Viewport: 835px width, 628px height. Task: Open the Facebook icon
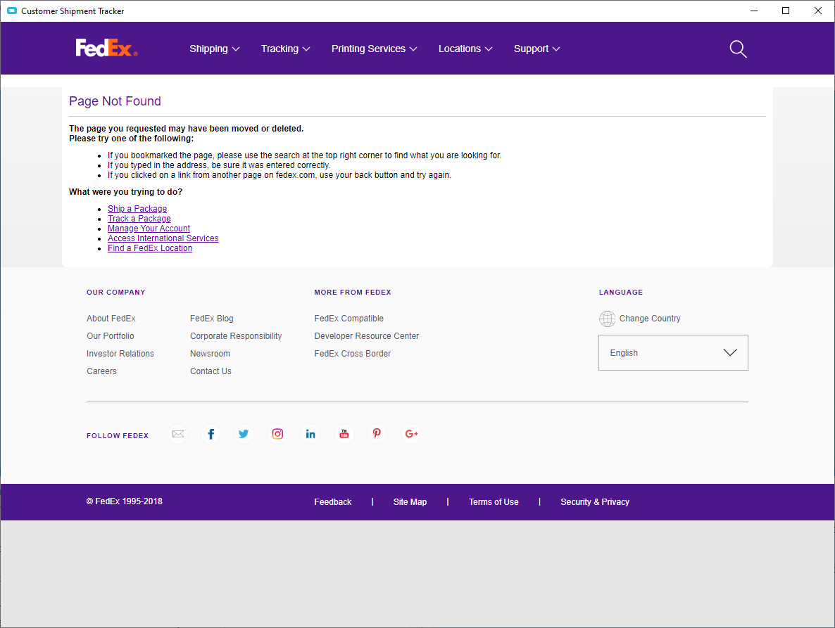[x=211, y=434]
